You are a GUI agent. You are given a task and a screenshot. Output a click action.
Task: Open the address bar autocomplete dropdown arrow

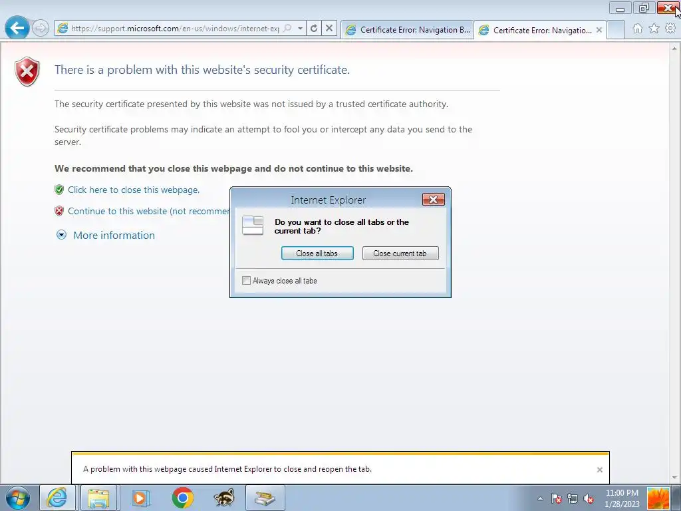pyautogui.click(x=300, y=28)
